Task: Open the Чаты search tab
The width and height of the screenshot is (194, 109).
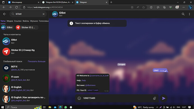Action: (3, 21)
